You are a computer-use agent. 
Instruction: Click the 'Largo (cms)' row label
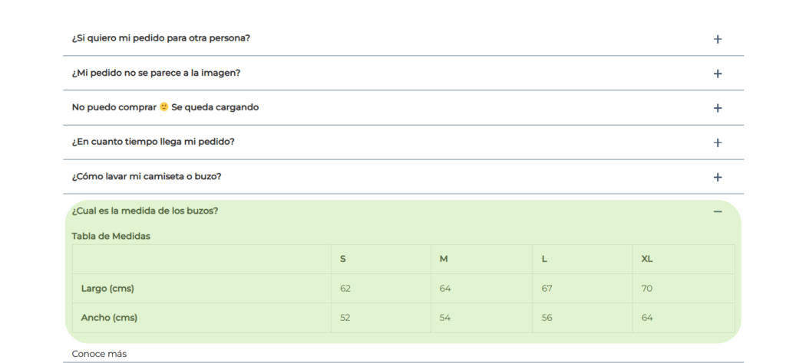coord(107,289)
